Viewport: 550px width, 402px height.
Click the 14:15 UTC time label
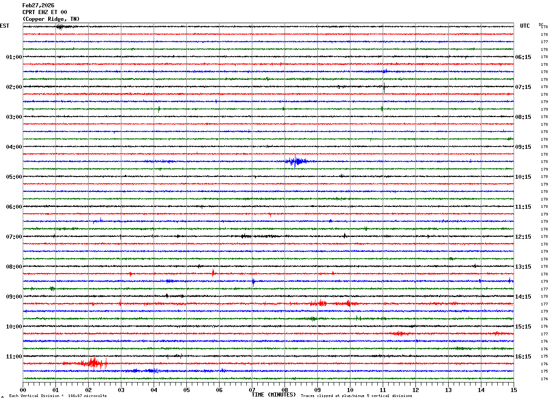click(x=523, y=297)
